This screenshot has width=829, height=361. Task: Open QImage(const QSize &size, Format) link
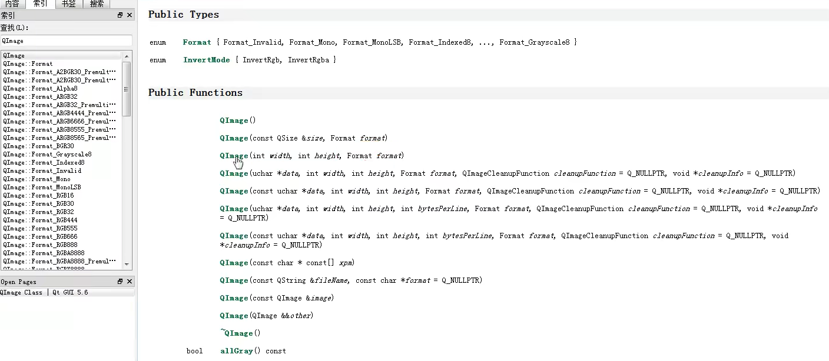click(x=234, y=138)
